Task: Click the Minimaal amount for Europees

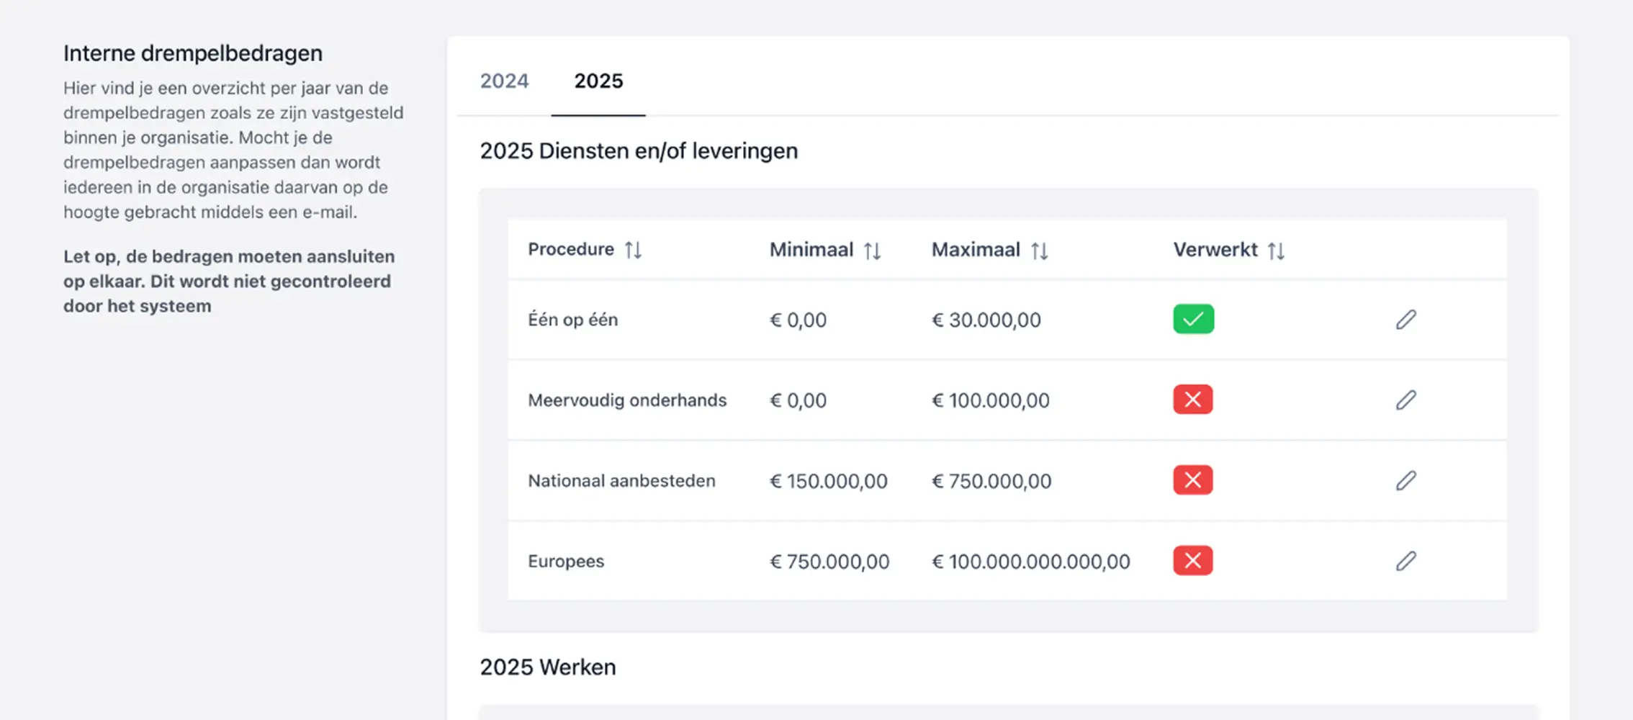Action: coord(829,561)
